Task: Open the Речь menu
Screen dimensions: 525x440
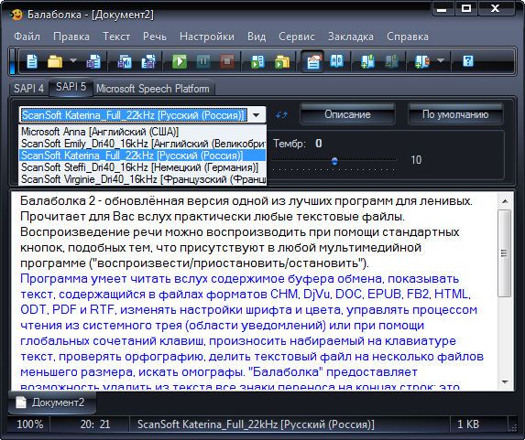Action: [x=155, y=37]
